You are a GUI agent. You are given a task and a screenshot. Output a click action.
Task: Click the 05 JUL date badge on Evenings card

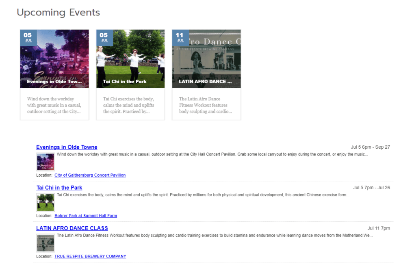[x=28, y=38]
